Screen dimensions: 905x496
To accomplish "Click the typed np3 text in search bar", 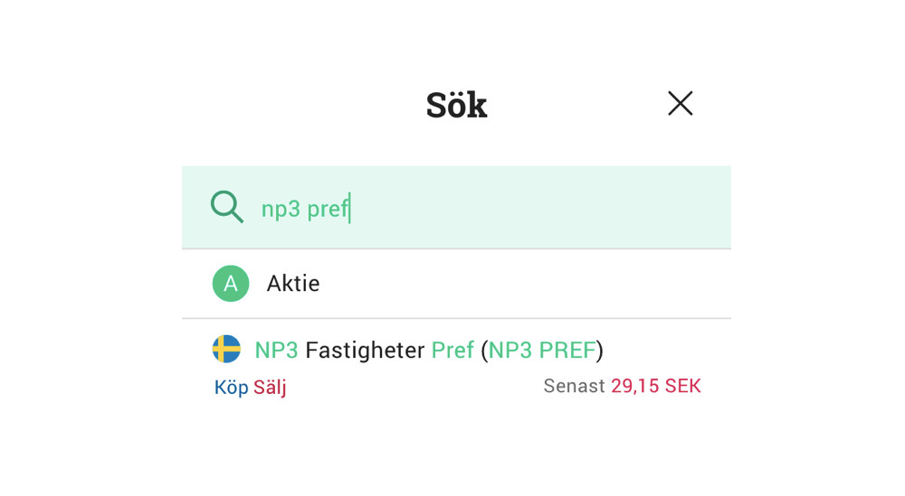I will (281, 209).
